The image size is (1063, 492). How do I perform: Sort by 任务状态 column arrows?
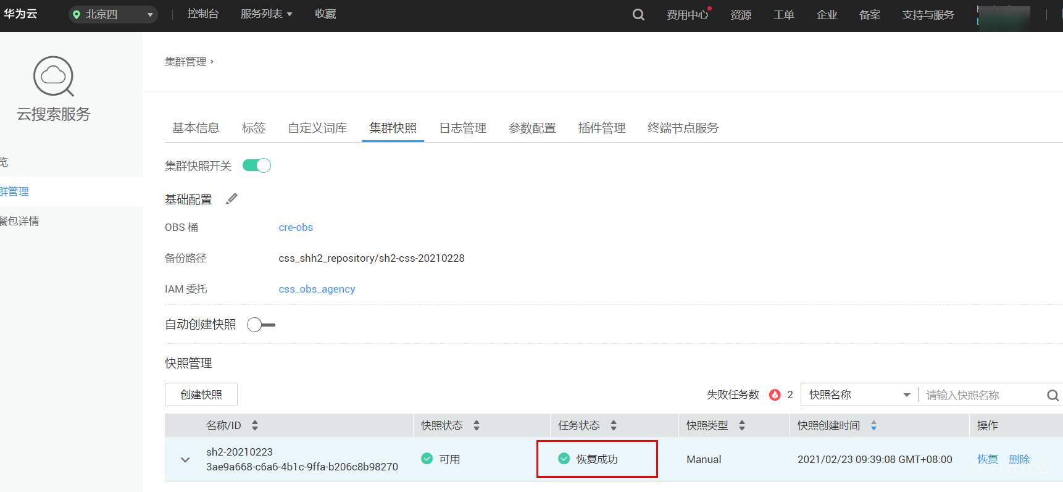click(x=614, y=425)
